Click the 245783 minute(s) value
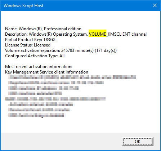 (x=77, y=50)
